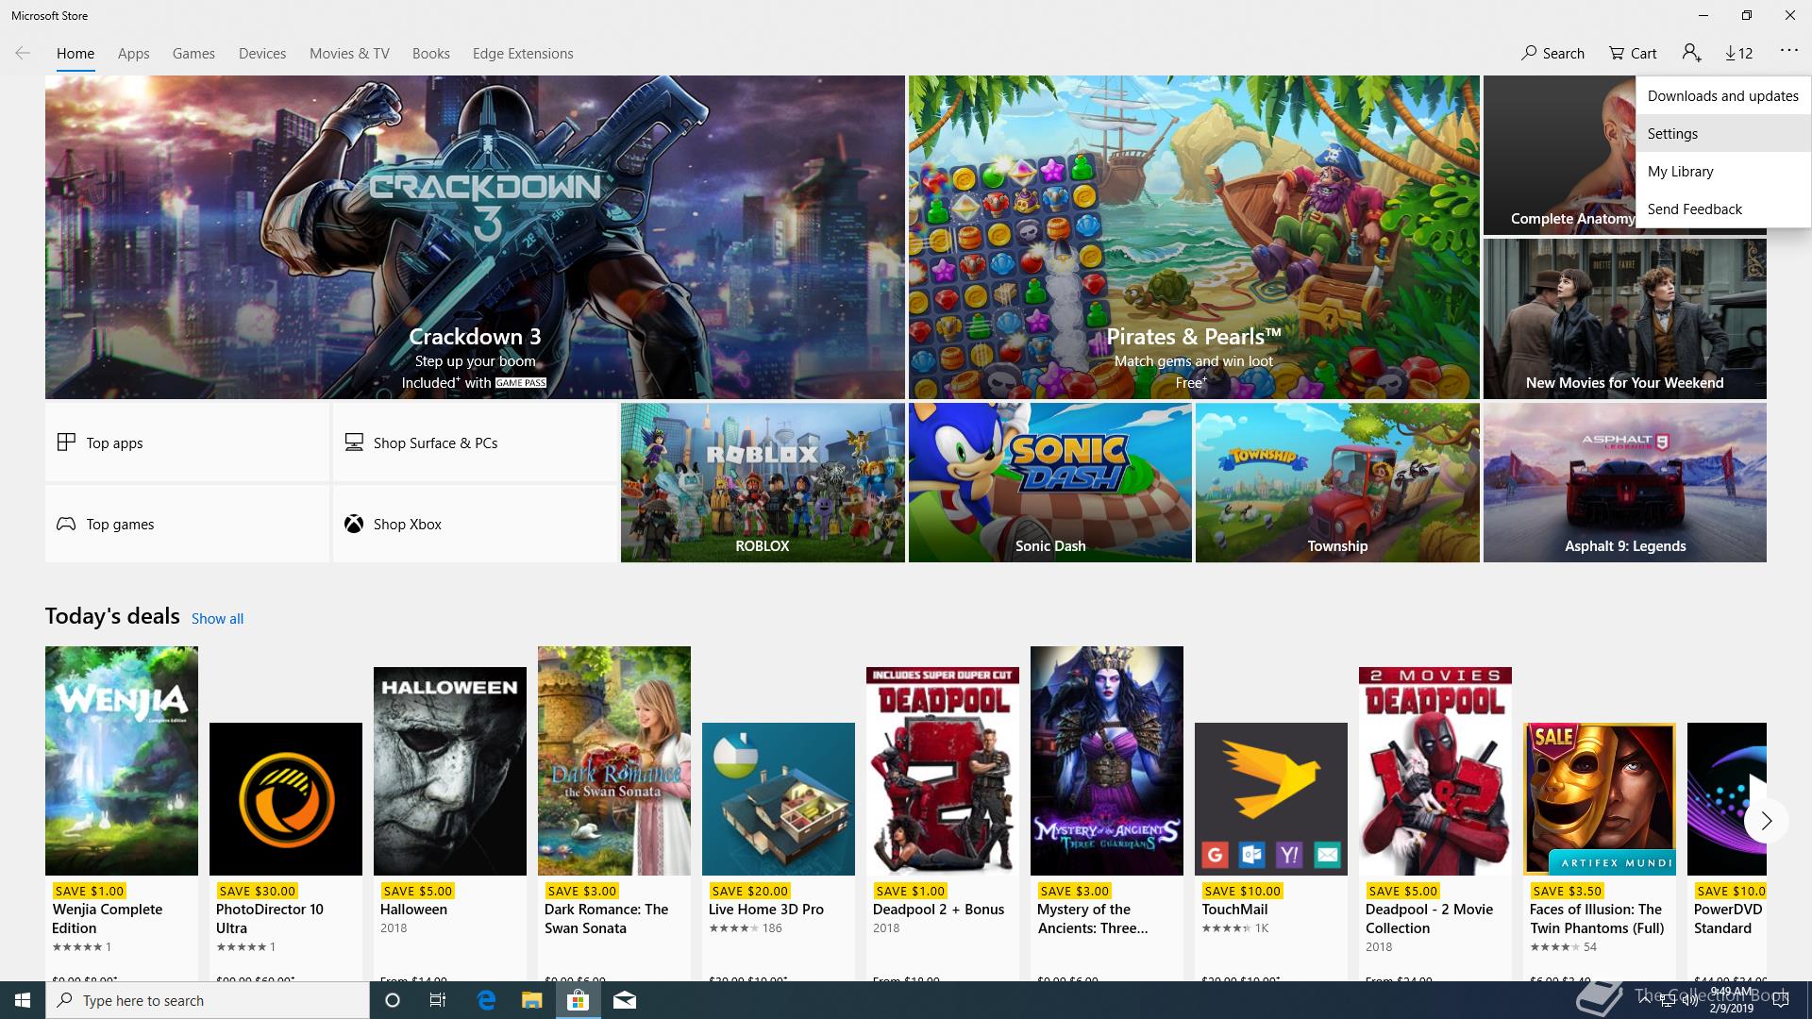Click the PhotoDirector 10 Ultra app icon

tap(286, 799)
